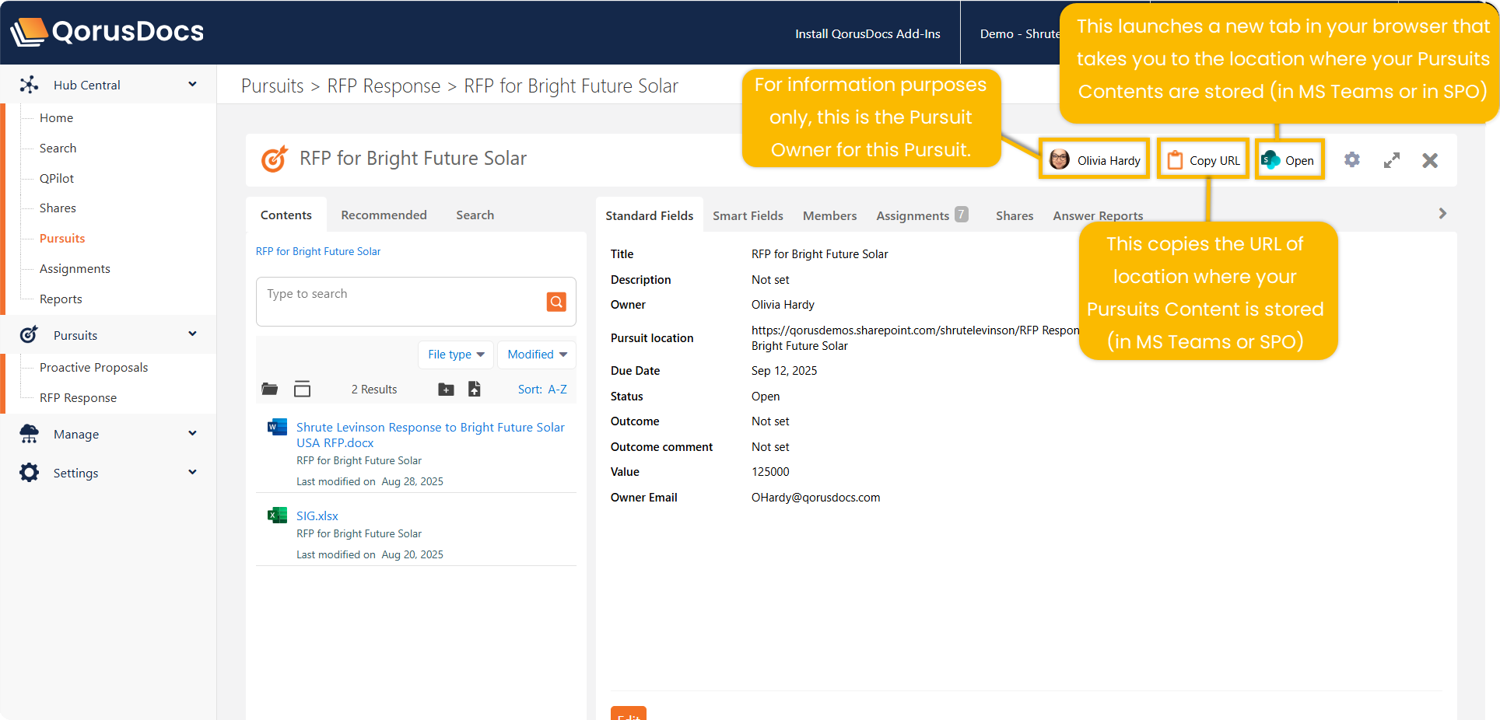Click the orange search magnifier icon
Image resolution: width=1500 pixels, height=720 pixels.
click(556, 302)
